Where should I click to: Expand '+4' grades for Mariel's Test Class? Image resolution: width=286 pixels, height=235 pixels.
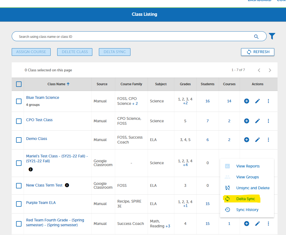[185, 165]
